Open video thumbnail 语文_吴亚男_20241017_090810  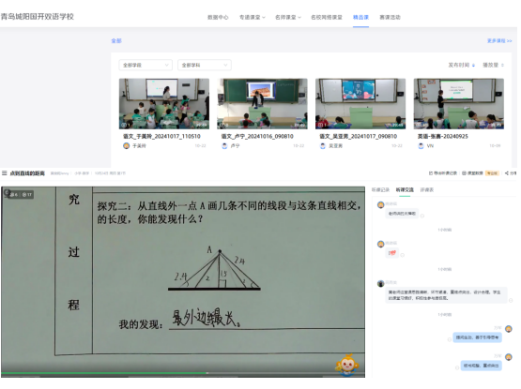(360, 103)
